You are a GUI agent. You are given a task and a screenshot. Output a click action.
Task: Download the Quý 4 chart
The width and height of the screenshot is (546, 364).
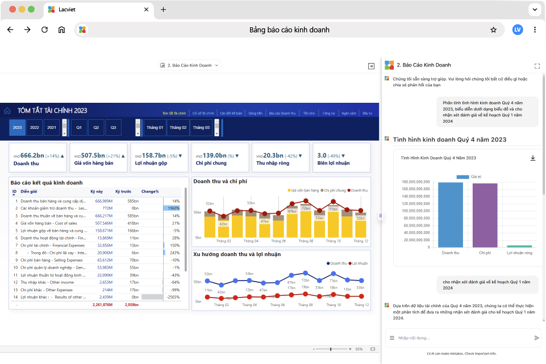pos(532,158)
